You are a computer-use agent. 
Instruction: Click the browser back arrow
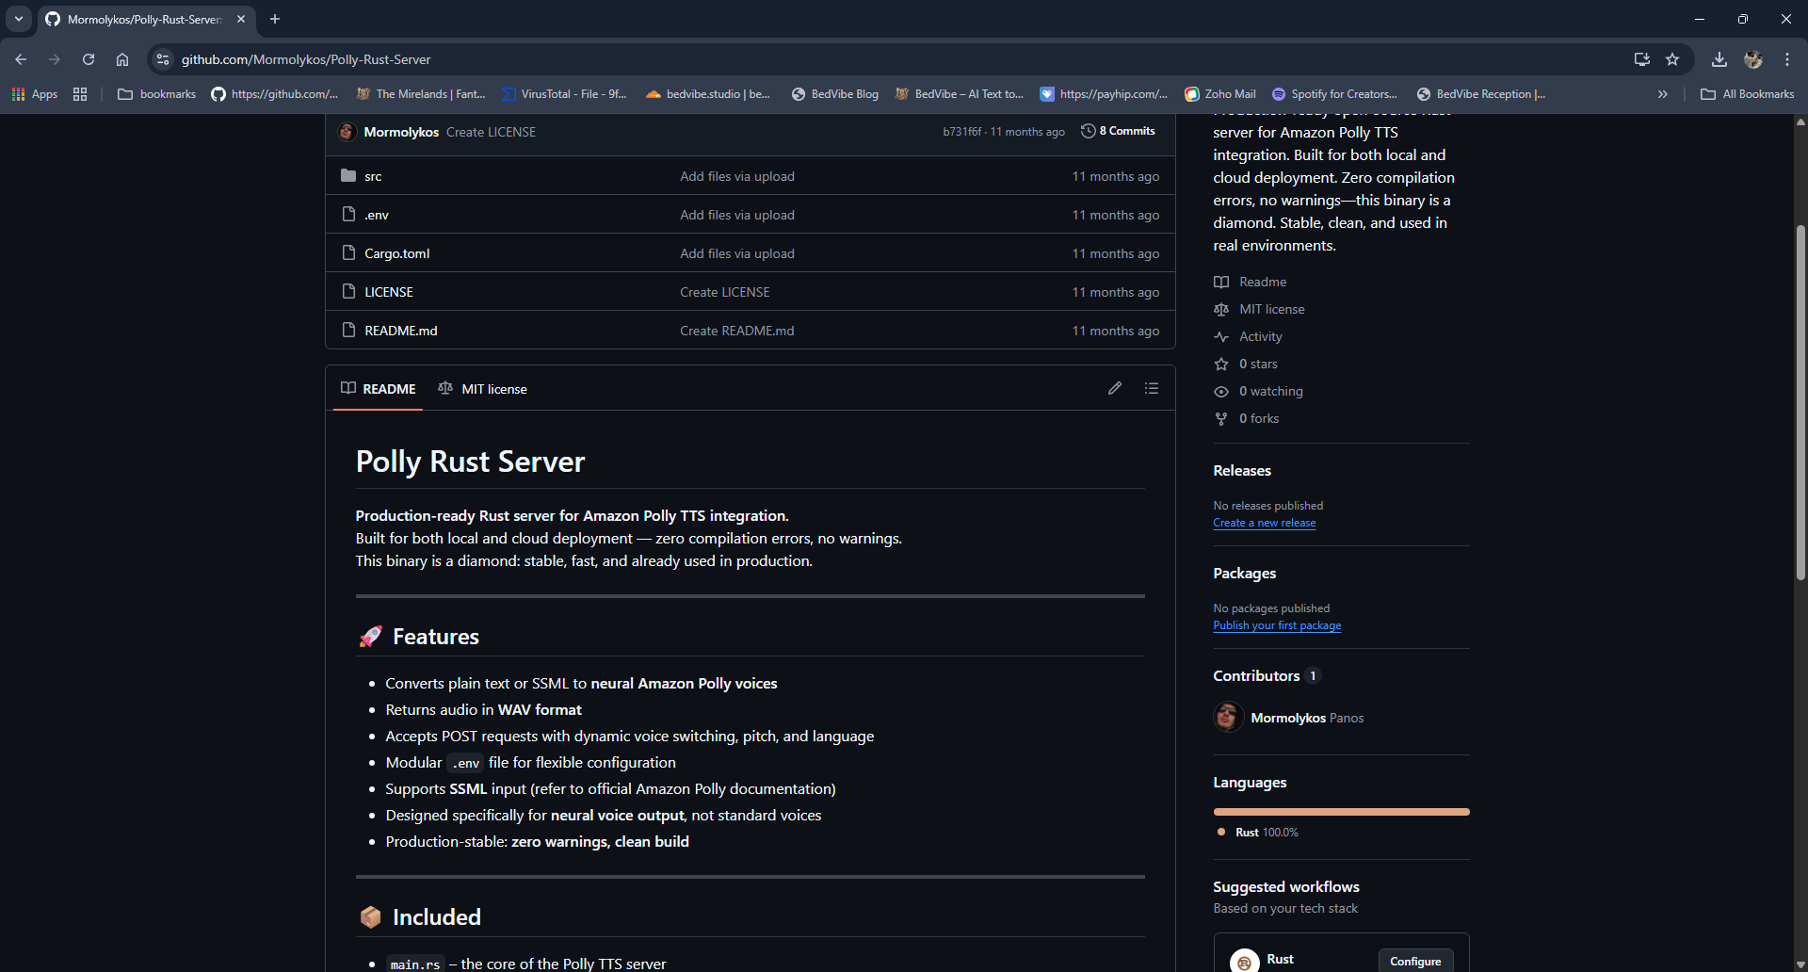(21, 59)
